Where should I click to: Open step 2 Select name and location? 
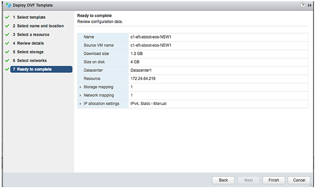pyautogui.click(x=38, y=26)
